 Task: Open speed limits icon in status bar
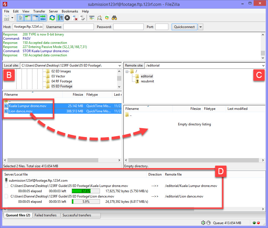(x=208, y=223)
